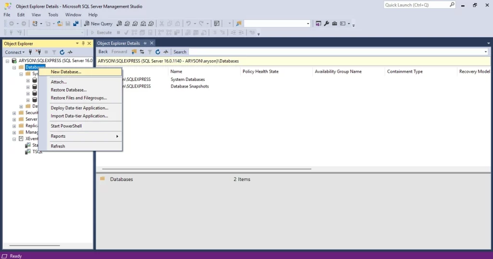Screen dimensions: 493x259
Task: Click the New Query toolbar button
Action: pyautogui.click(x=98, y=24)
